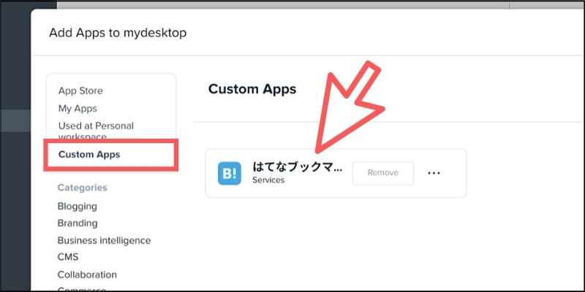Open the Branding category
Image resolution: width=585 pixels, height=292 pixels.
[x=78, y=223]
